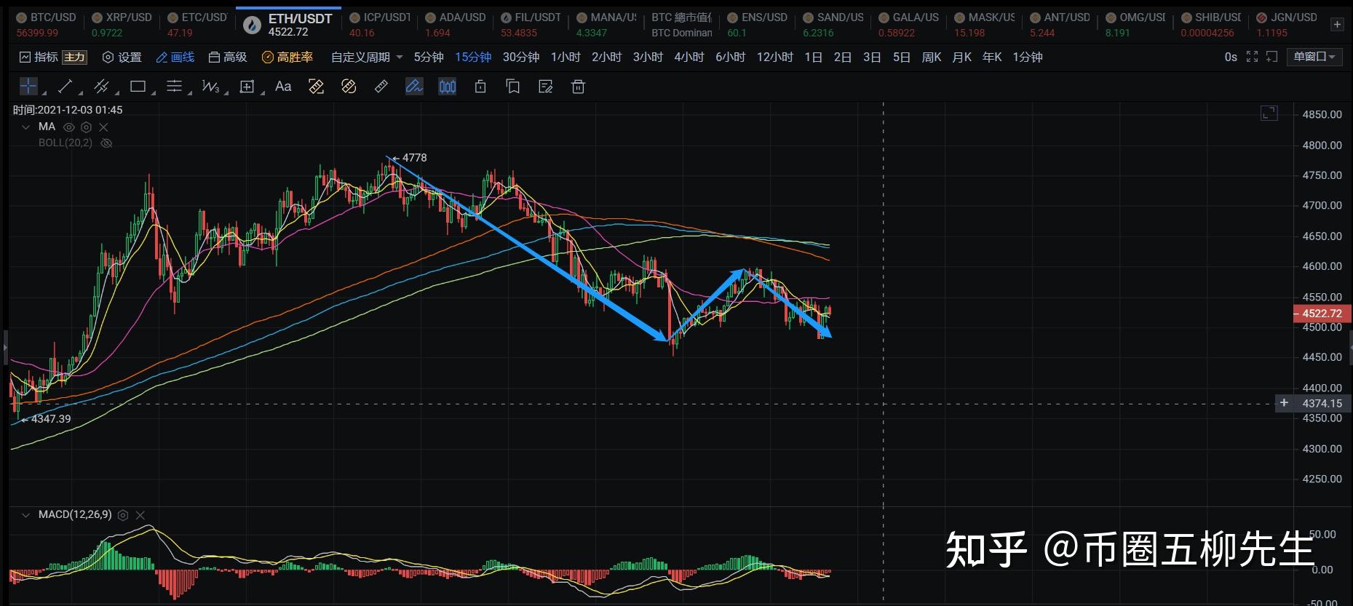Expand crosshair tool submenu arrow
This screenshot has height=606, width=1353.
pyautogui.click(x=44, y=93)
